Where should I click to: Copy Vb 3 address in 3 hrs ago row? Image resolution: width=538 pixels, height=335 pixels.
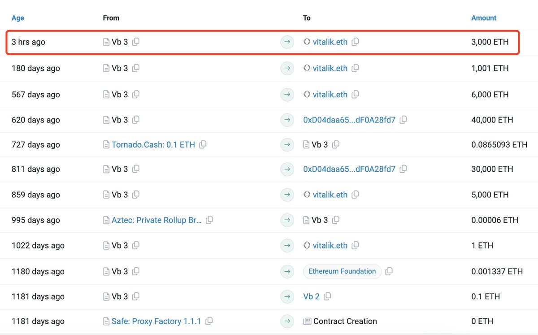pos(136,42)
